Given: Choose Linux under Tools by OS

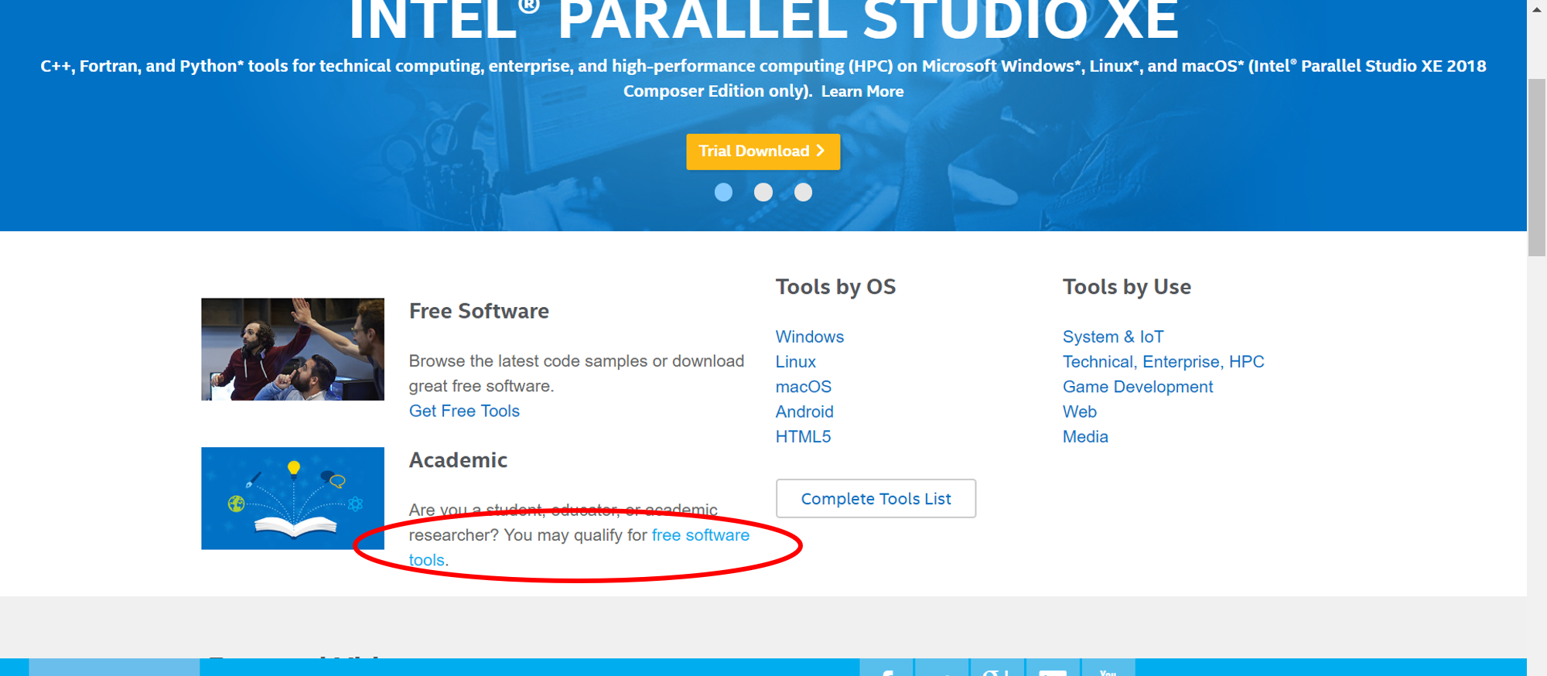Looking at the screenshot, I should pyautogui.click(x=795, y=361).
